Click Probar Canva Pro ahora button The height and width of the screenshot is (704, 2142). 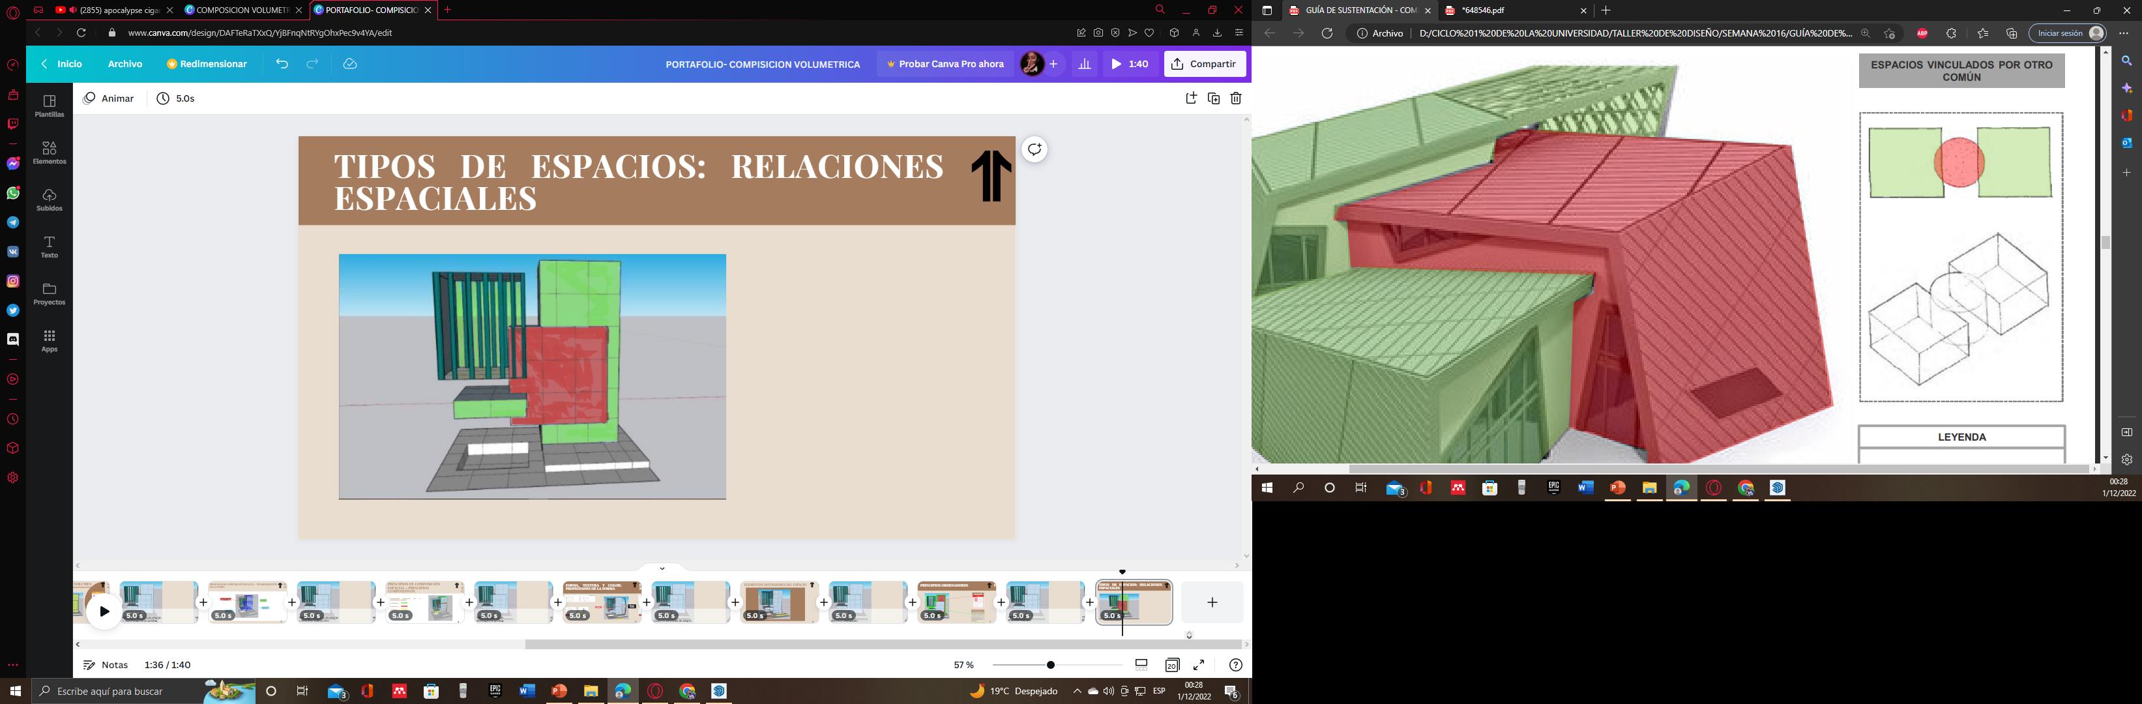point(945,64)
